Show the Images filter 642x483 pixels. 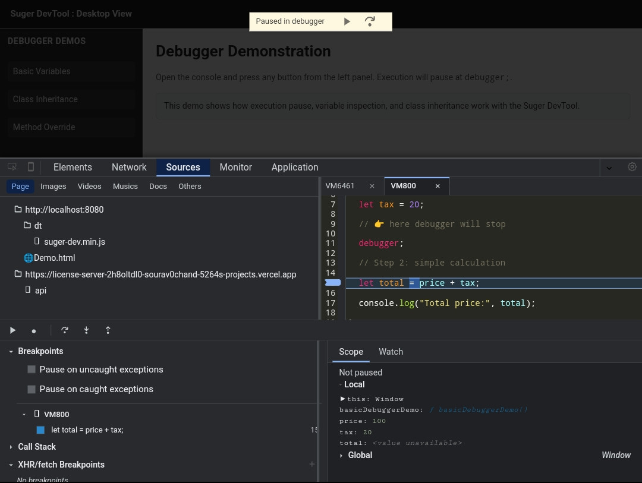[53, 186]
